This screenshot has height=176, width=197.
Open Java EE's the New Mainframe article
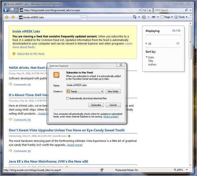[48, 162]
